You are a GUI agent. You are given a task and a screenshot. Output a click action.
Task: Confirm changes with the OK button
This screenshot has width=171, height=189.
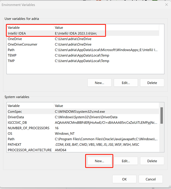(x=124, y=179)
